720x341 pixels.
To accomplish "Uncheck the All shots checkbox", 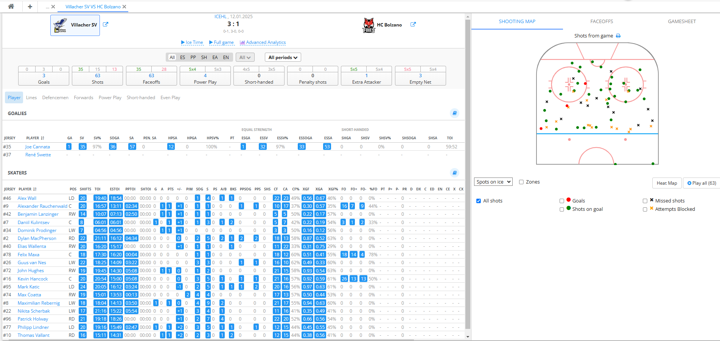I will (x=479, y=201).
